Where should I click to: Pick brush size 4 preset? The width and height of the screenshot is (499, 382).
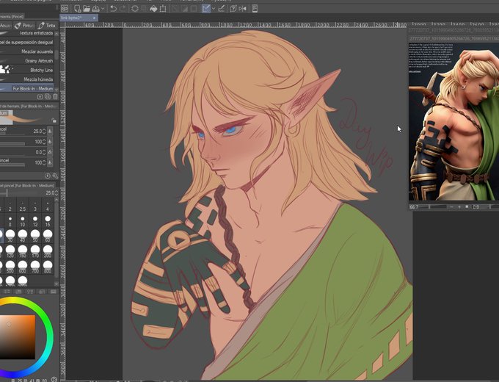48,206
